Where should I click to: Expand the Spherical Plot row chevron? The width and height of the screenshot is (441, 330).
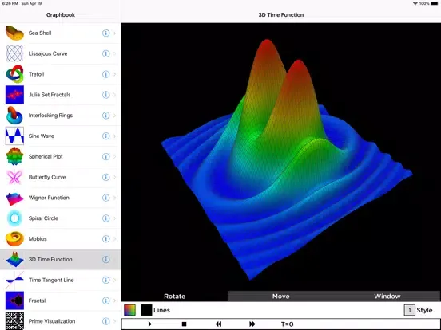(114, 156)
